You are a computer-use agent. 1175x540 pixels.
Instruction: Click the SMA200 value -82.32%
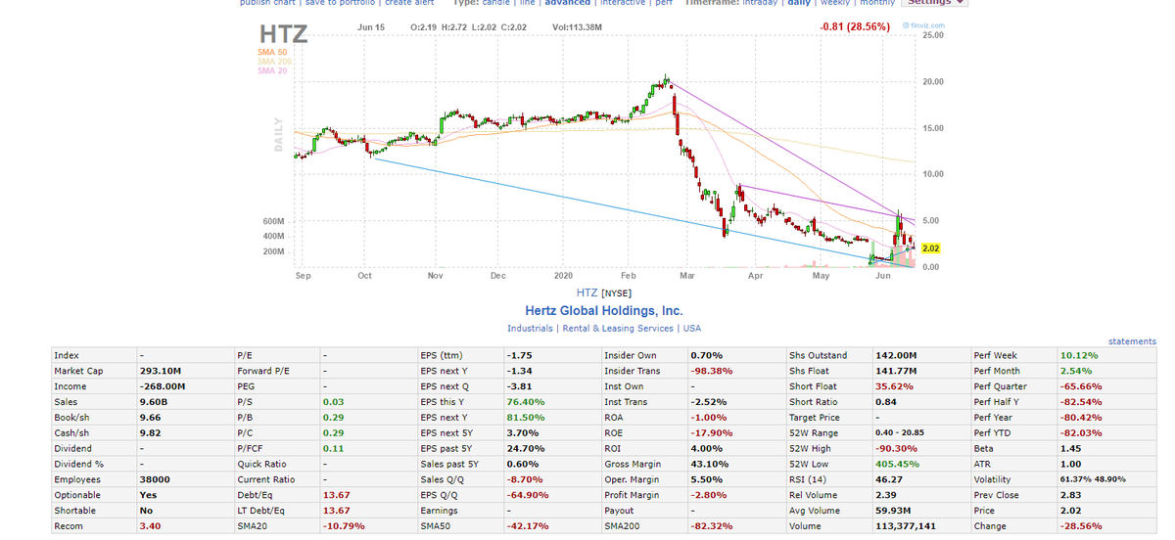[x=711, y=526]
